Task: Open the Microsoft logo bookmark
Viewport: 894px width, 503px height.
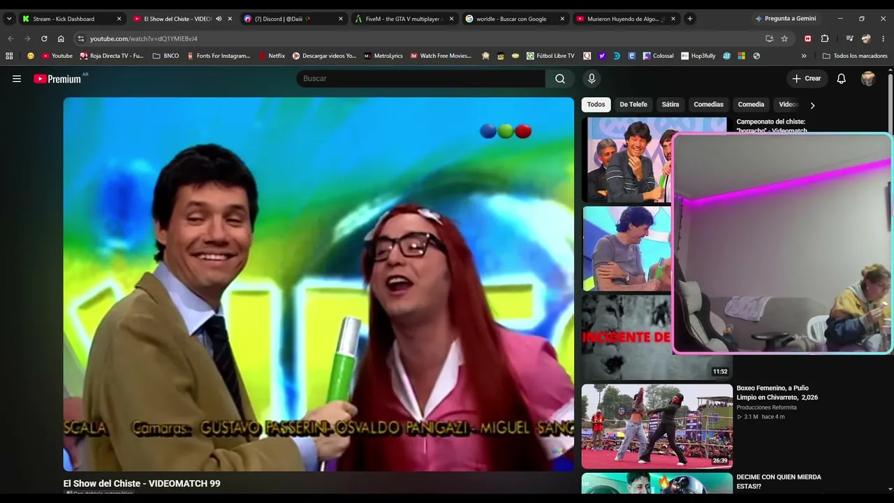Action: coord(741,56)
